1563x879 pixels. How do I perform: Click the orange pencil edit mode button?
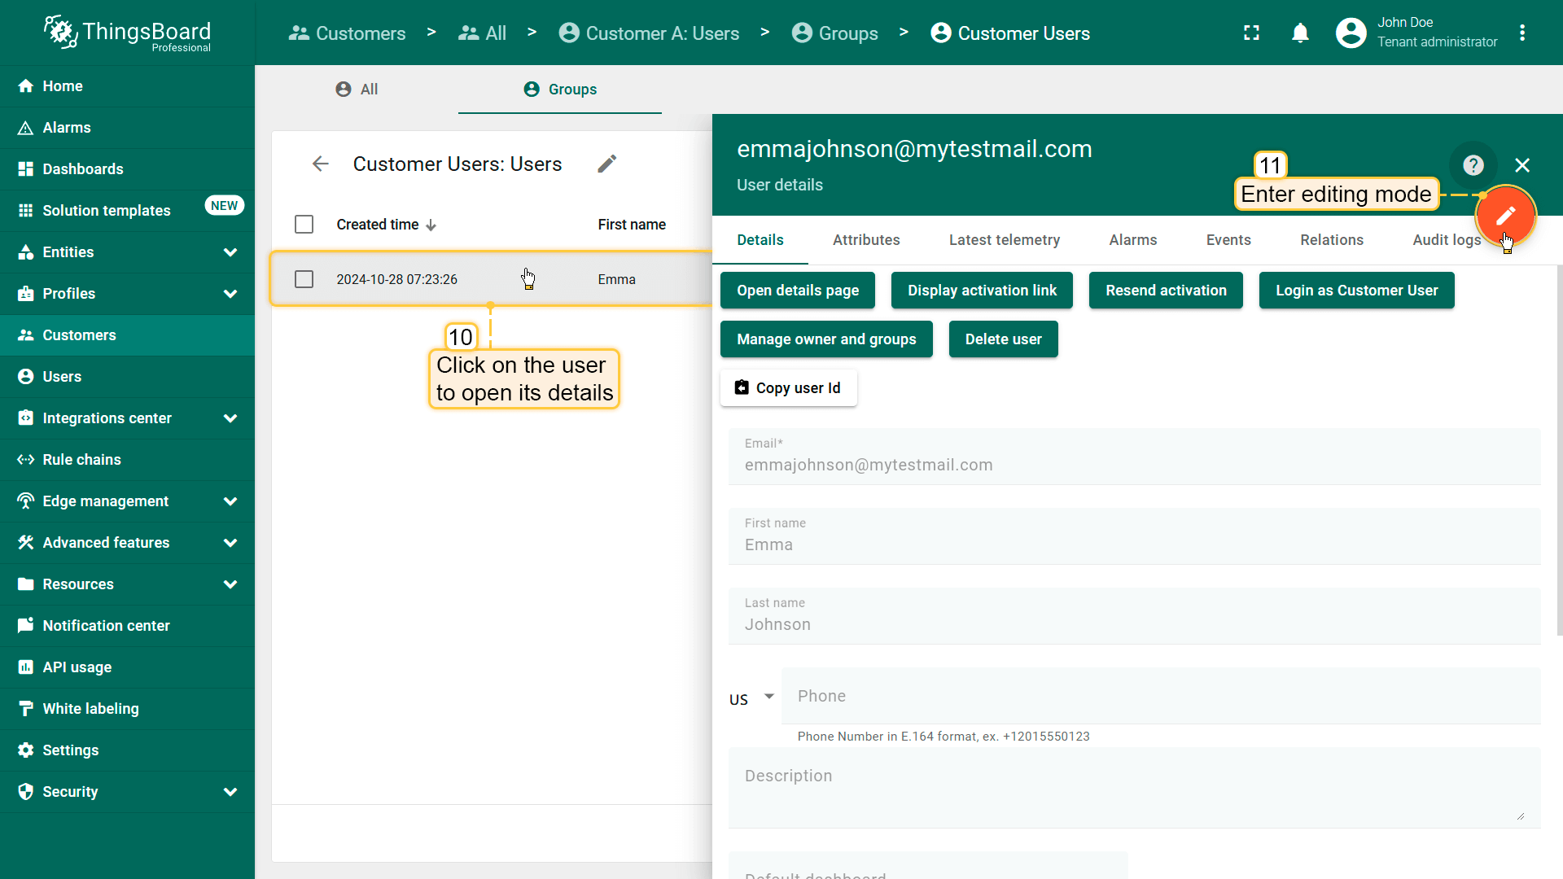tap(1505, 216)
